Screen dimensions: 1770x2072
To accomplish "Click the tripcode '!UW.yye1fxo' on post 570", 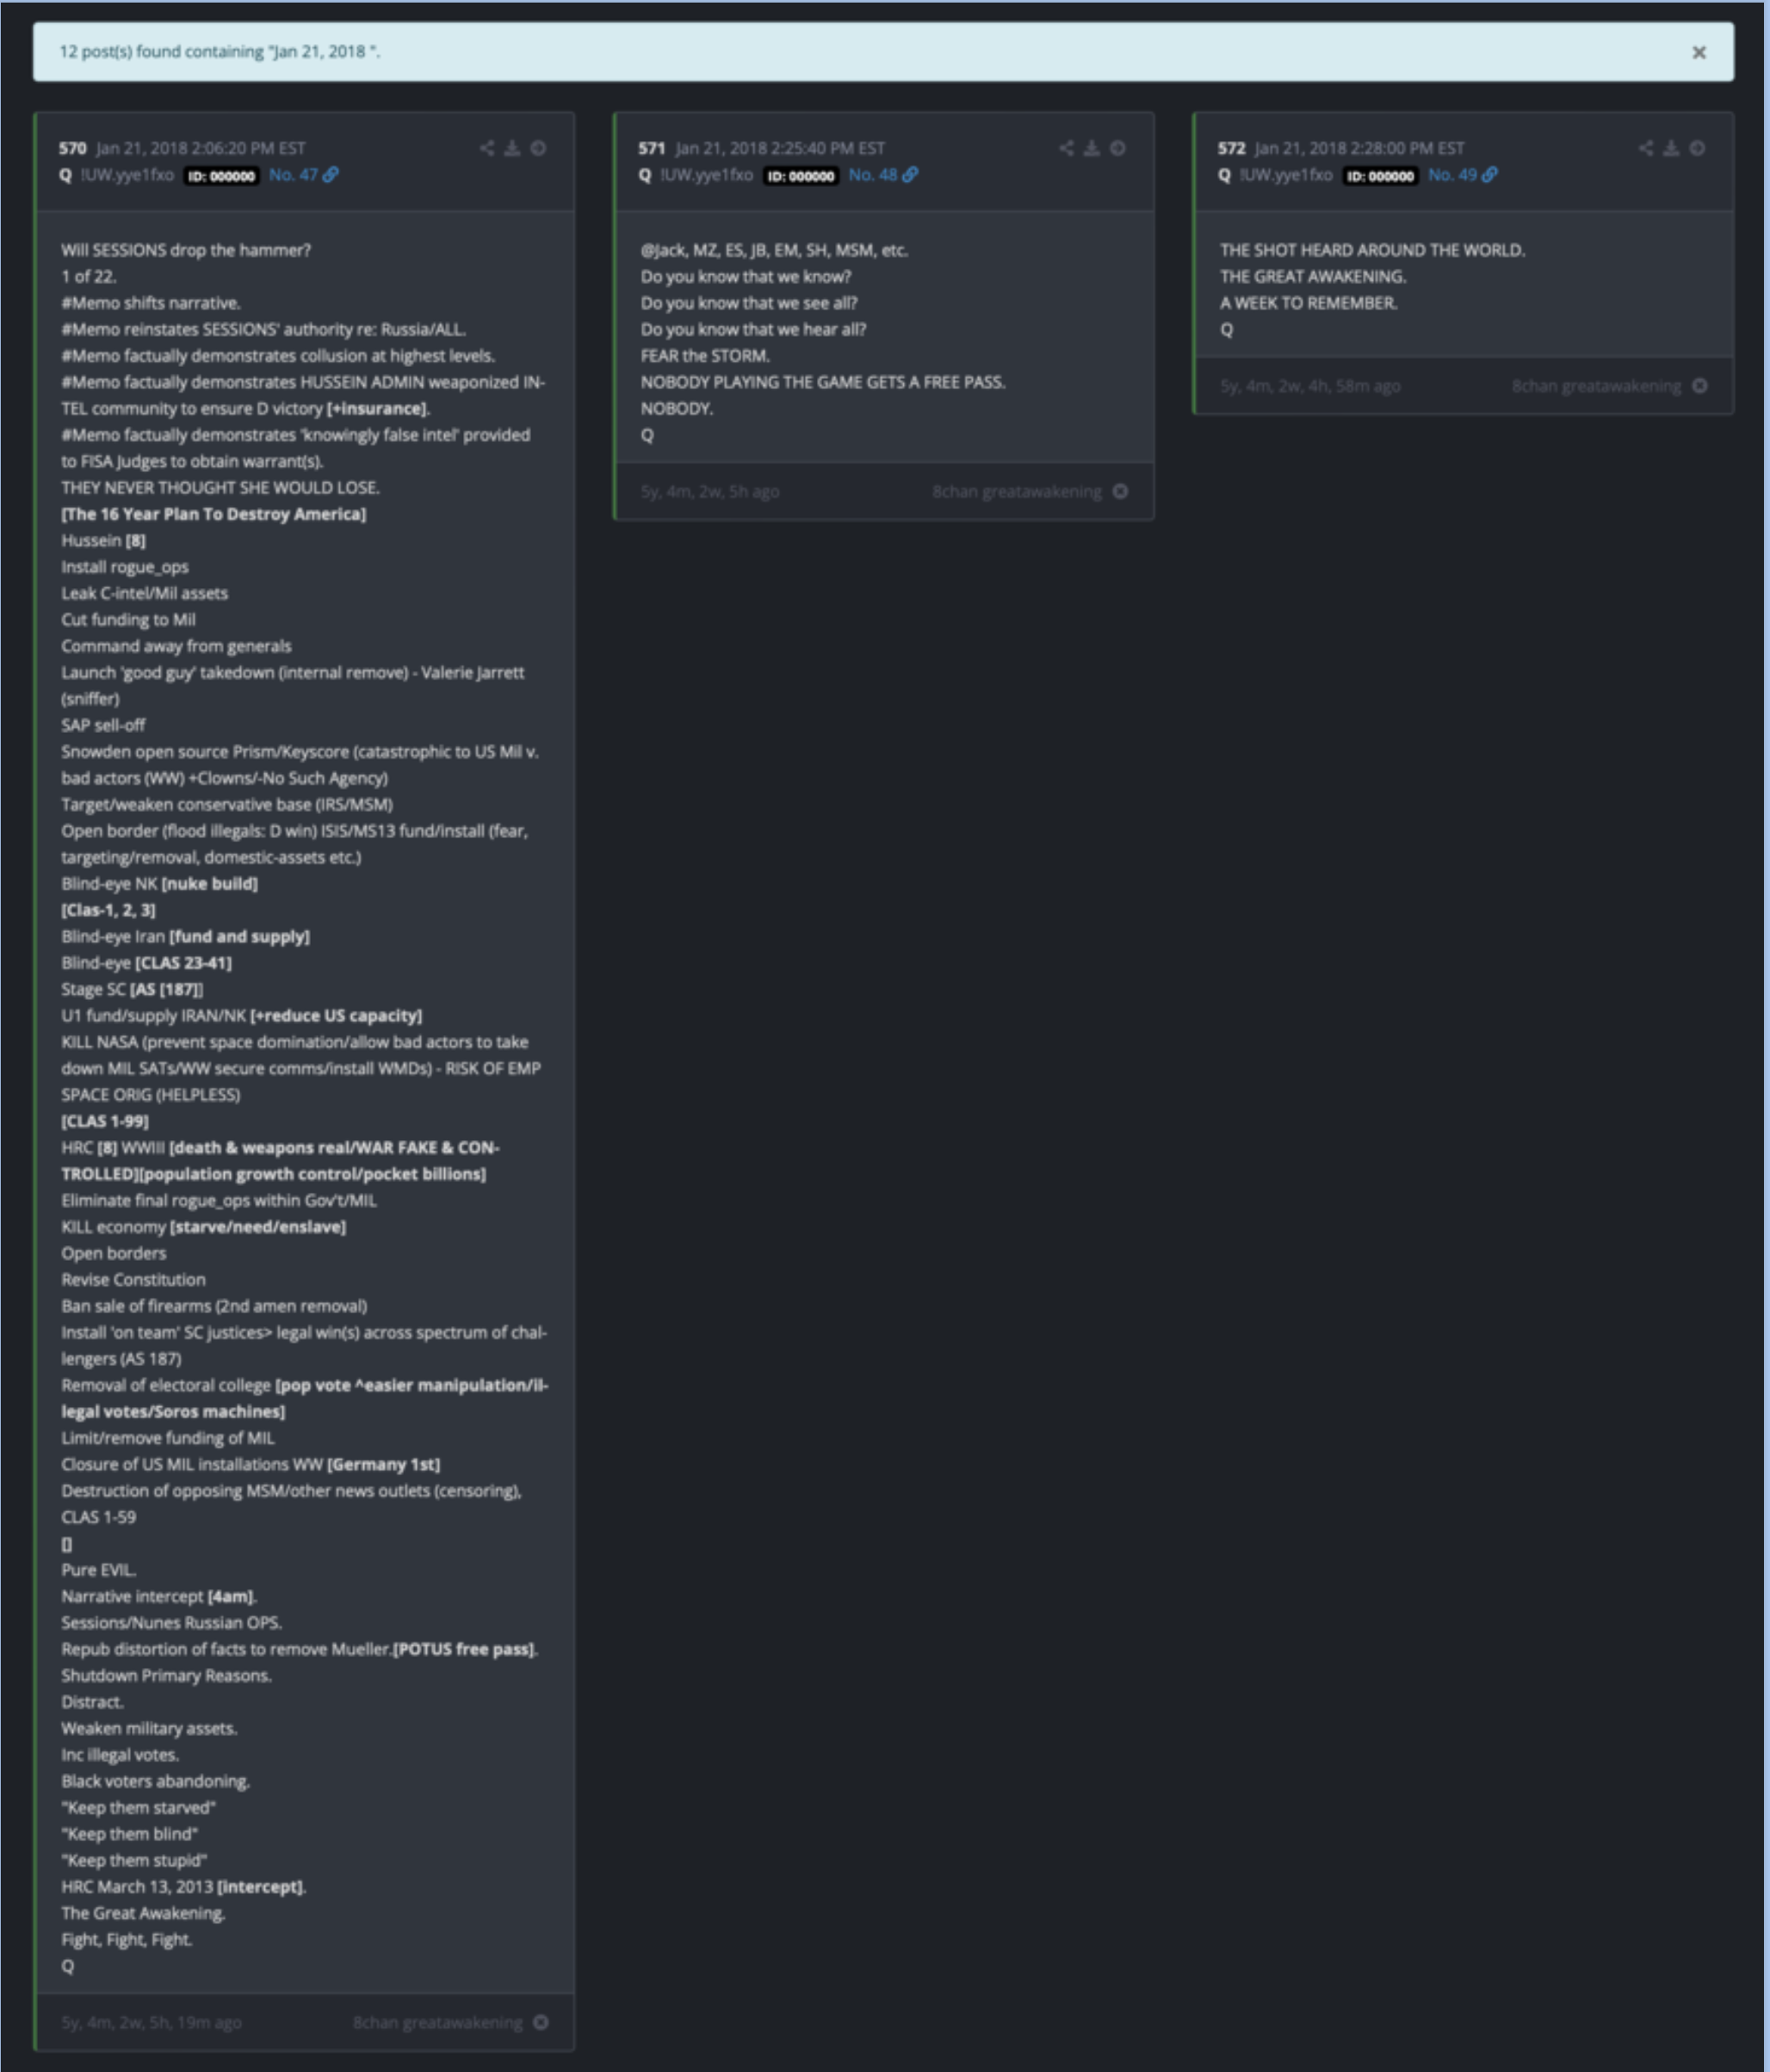I will point(127,175).
